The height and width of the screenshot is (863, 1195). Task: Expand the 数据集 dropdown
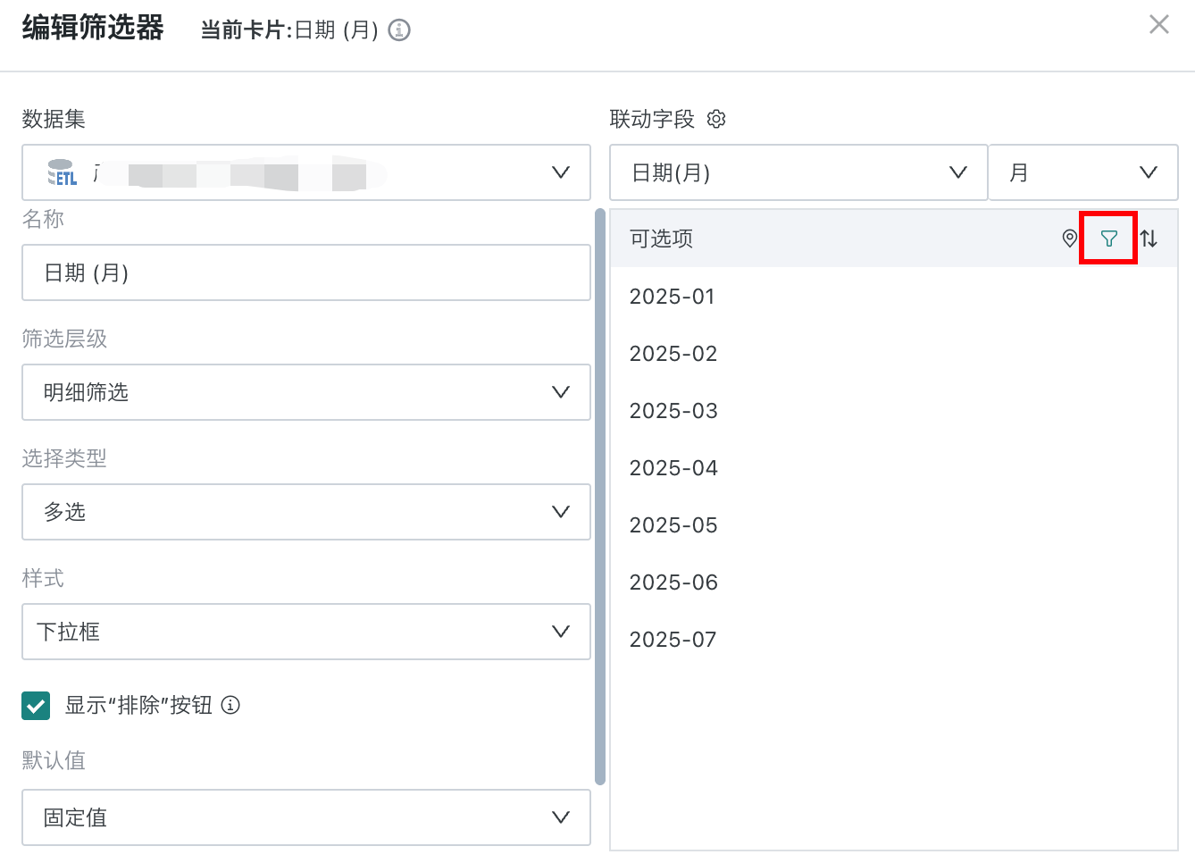tap(306, 172)
